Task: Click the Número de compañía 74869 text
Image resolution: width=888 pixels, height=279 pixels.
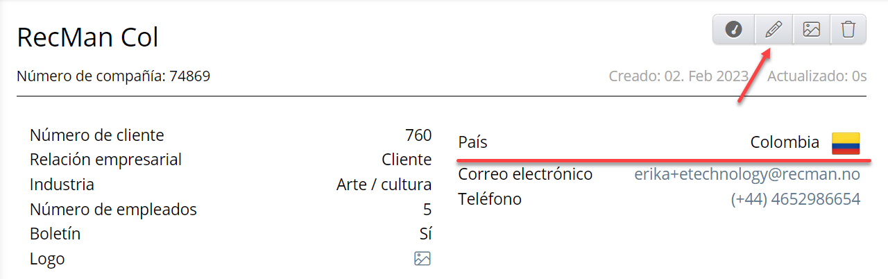Action: (113, 76)
